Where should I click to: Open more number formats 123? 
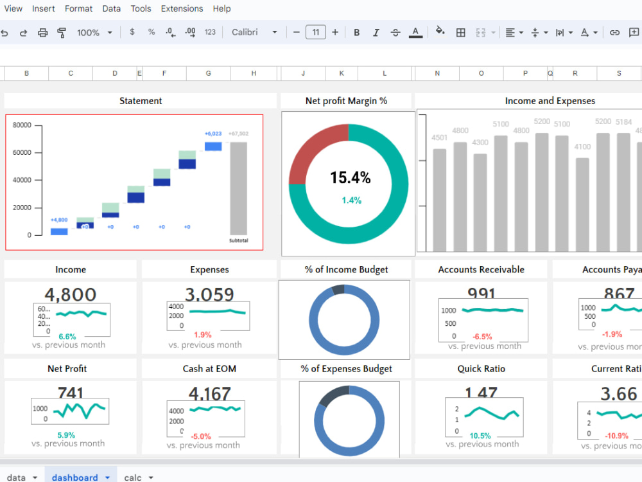pyautogui.click(x=210, y=32)
